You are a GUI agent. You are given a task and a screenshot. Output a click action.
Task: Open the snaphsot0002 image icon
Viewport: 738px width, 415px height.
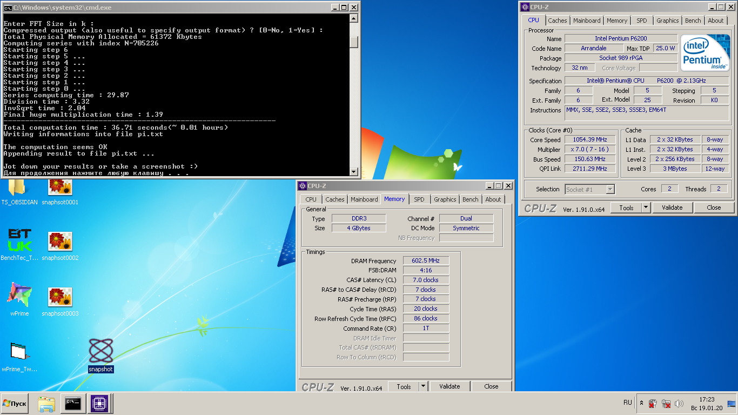[x=60, y=246]
